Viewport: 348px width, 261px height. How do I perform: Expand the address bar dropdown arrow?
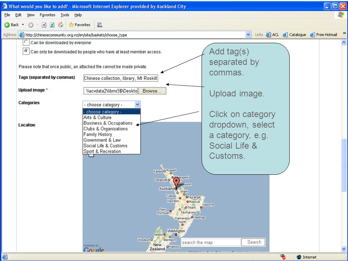pyautogui.click(x=248, y=35)
